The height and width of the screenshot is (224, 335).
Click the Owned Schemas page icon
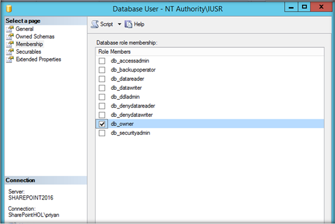pyautogui.click(x=10, y=37)
